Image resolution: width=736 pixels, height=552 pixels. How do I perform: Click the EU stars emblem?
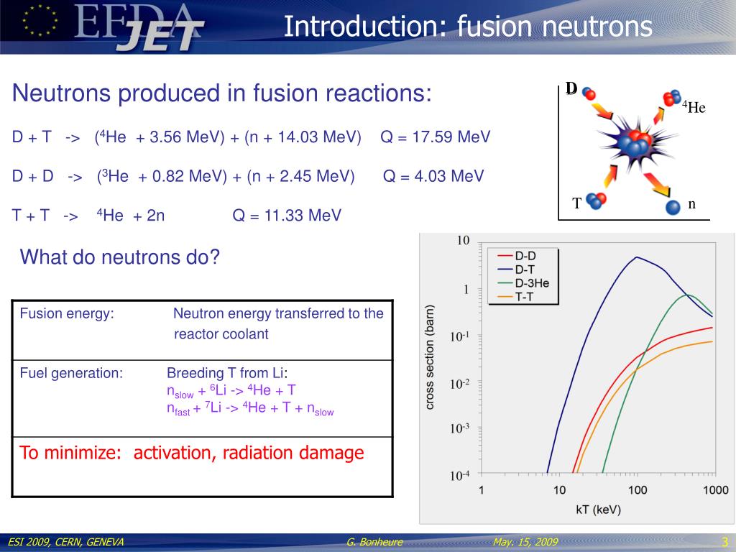[40, 21]
